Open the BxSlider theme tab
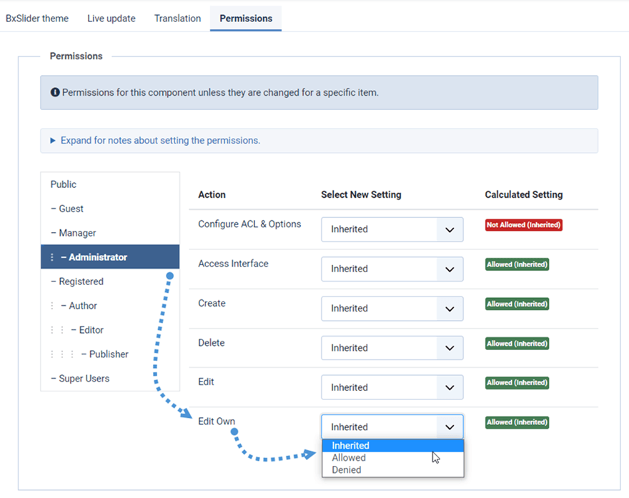The width and height of the screenshot is (629, 498). [x=37, y=19]
